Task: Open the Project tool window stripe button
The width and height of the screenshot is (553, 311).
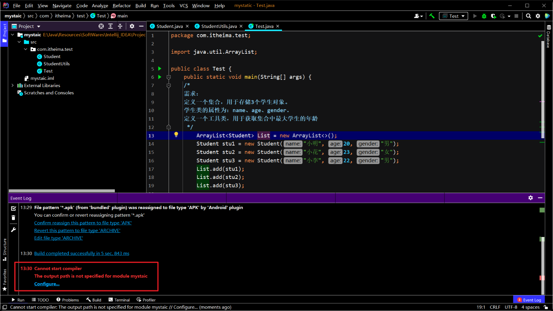Action: pyautogui.click(x=4, y=33)
